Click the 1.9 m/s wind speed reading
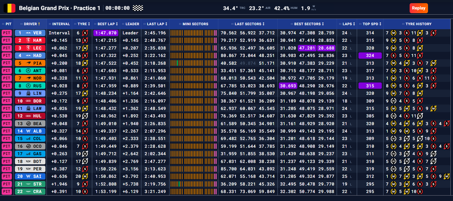Viewport: 453px width, 201px height. [x=309, y=8]
